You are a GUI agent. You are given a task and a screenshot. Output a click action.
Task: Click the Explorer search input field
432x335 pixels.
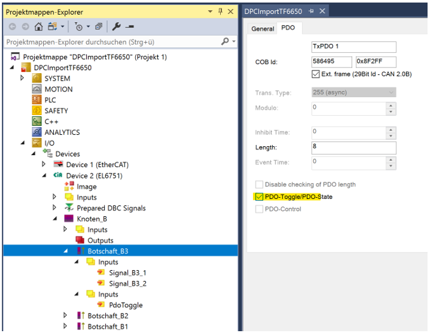tap(112, 42)
